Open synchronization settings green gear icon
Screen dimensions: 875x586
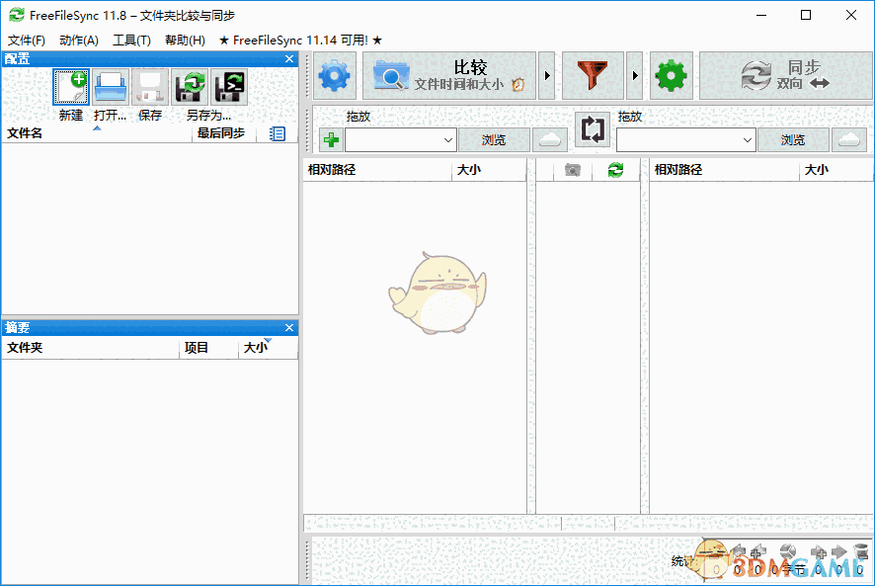click(x=672, y=75)
